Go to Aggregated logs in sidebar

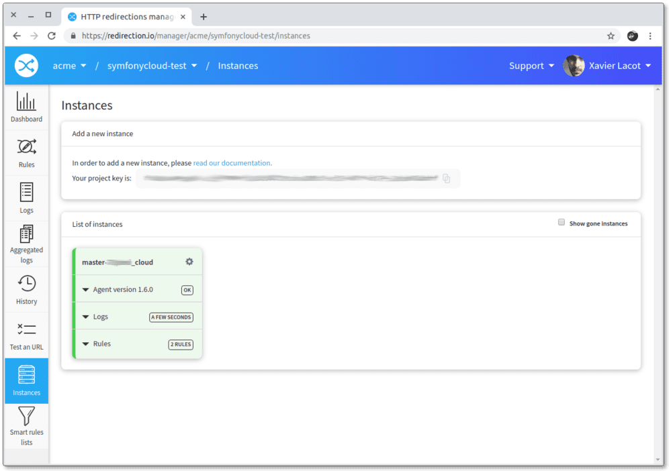26,244
